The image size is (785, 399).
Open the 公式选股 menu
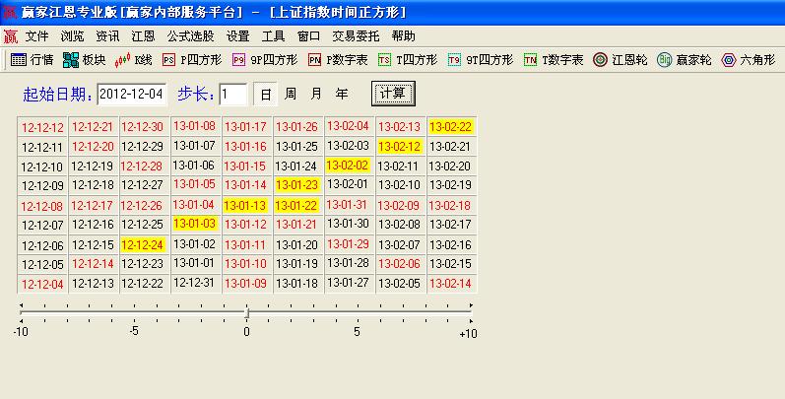point(190,35)
